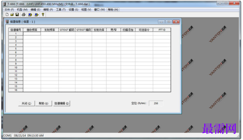
Task: Select channel row number 10
Action: (16, 67)
